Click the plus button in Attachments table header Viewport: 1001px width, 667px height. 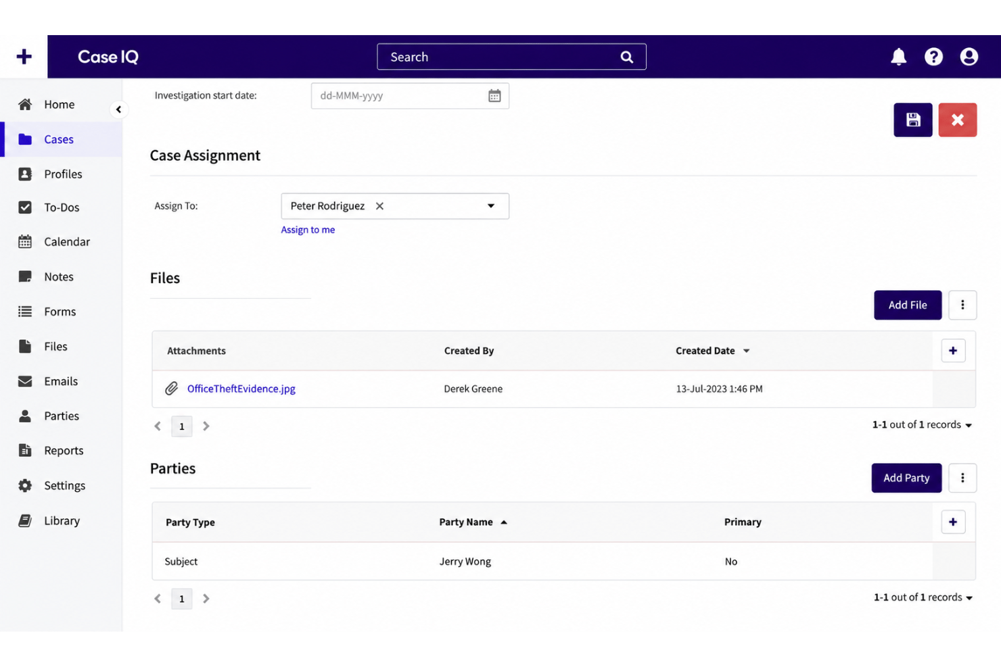tap(953, 351)
